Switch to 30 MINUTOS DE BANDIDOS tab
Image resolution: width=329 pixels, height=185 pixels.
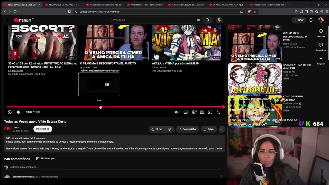[227, 5]
